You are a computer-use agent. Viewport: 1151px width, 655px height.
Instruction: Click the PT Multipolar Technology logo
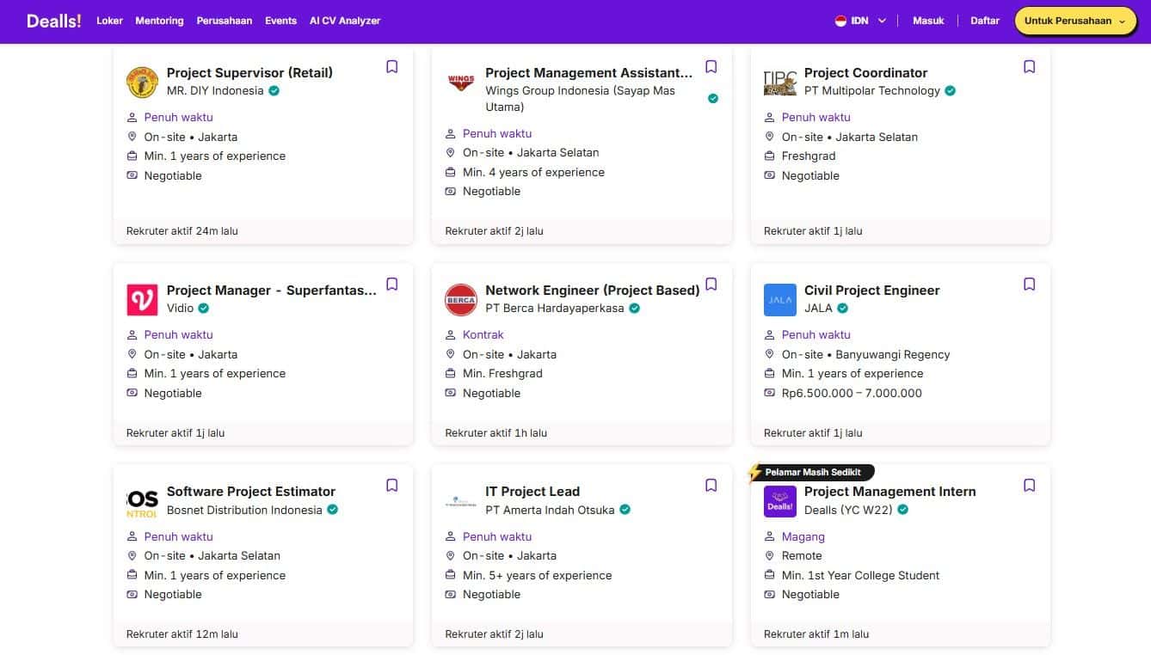click(780, 83)
